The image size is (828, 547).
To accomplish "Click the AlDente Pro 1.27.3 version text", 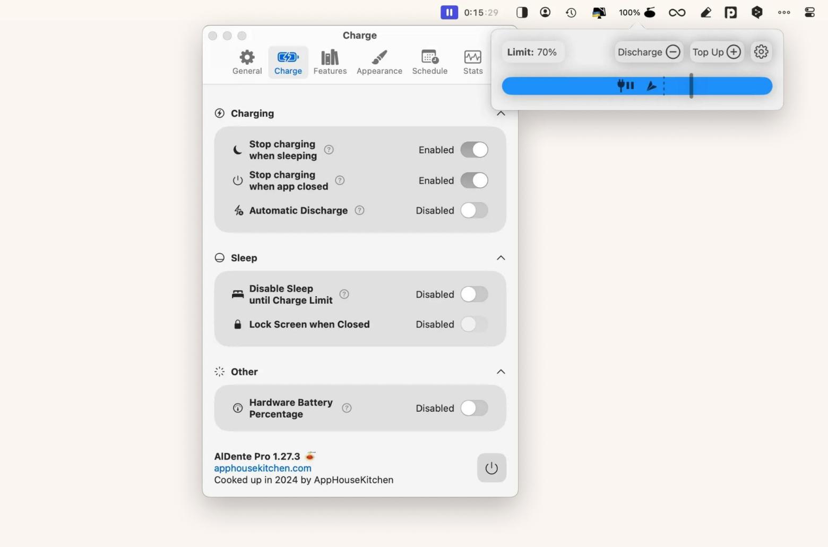I will (257, 456).
